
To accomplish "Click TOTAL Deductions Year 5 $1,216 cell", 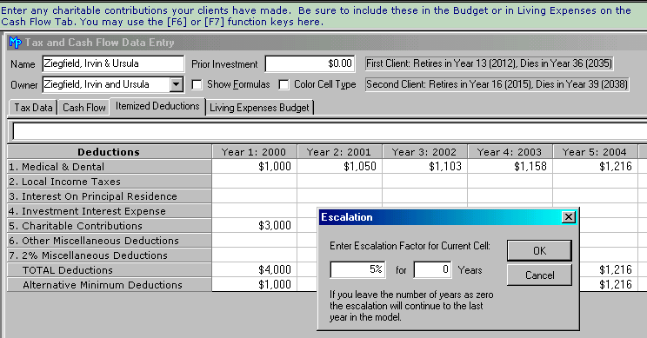I will (x=609, y=269).
